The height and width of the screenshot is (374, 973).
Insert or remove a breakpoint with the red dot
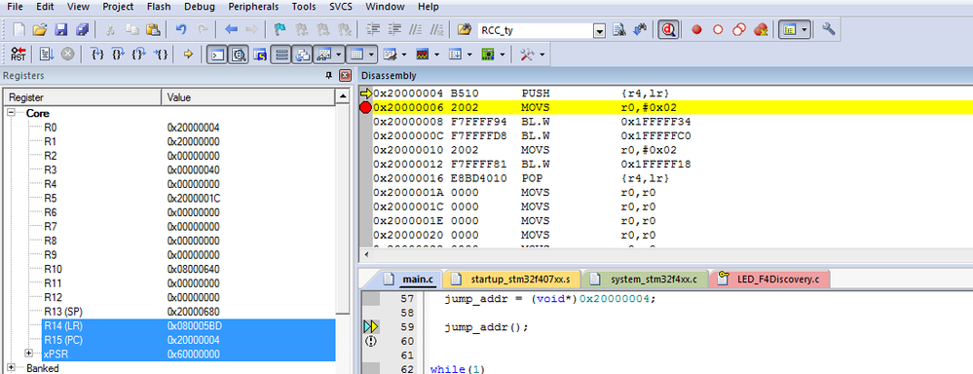click(696, 30)
